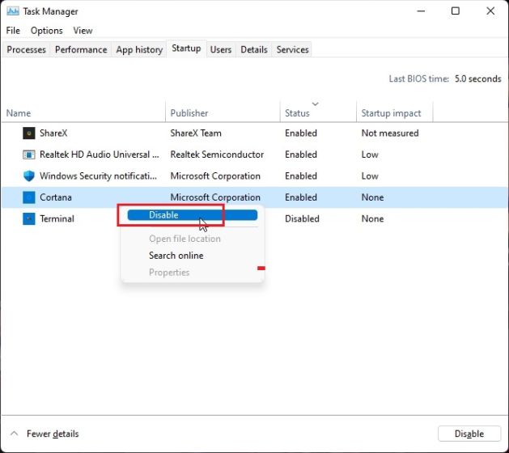
Task: Open the Options menu
Action: pyautogui.click(x=46, y=31)
